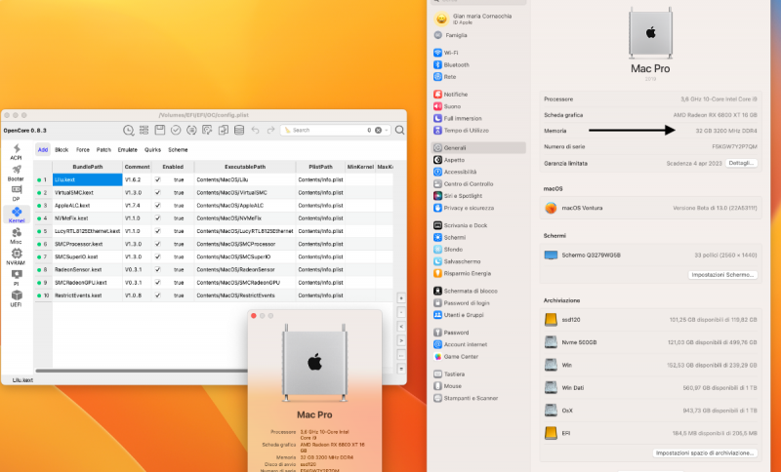
Task: Disable LucyRTL8125Ethernet.kext checkbox
Action: [157, 231]
